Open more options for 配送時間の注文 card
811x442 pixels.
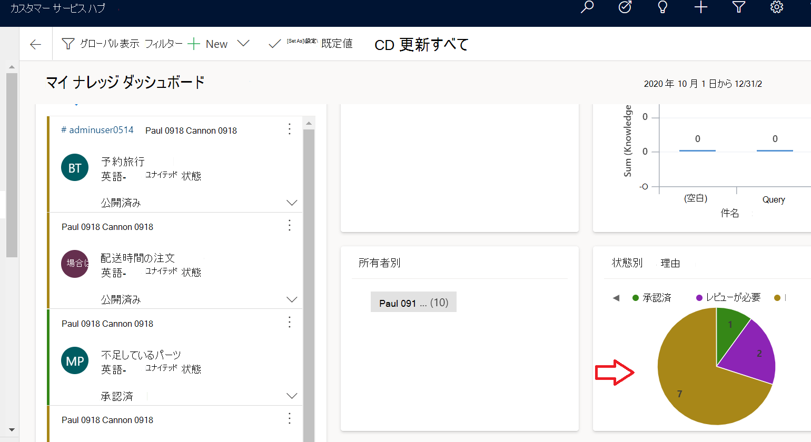pyautogui.click(x=289, y=226)
